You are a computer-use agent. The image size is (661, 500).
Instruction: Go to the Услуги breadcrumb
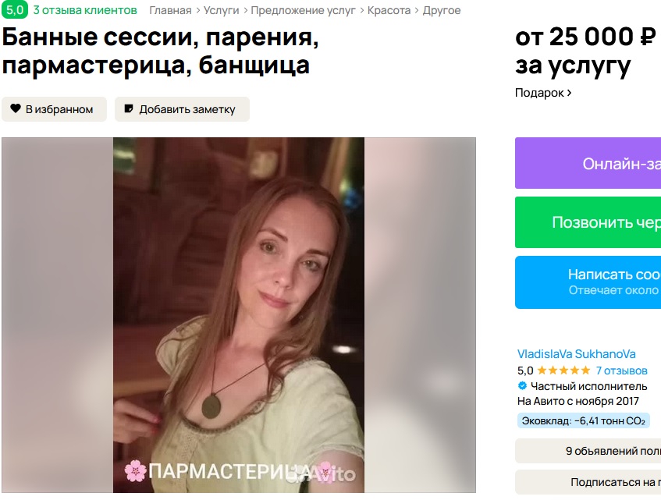tap(222, 11)
